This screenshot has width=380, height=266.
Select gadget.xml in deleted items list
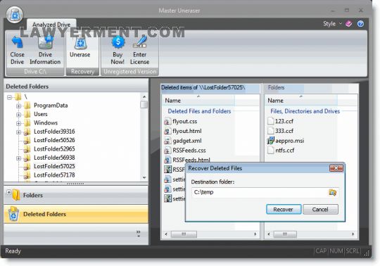tap(187, 141)
